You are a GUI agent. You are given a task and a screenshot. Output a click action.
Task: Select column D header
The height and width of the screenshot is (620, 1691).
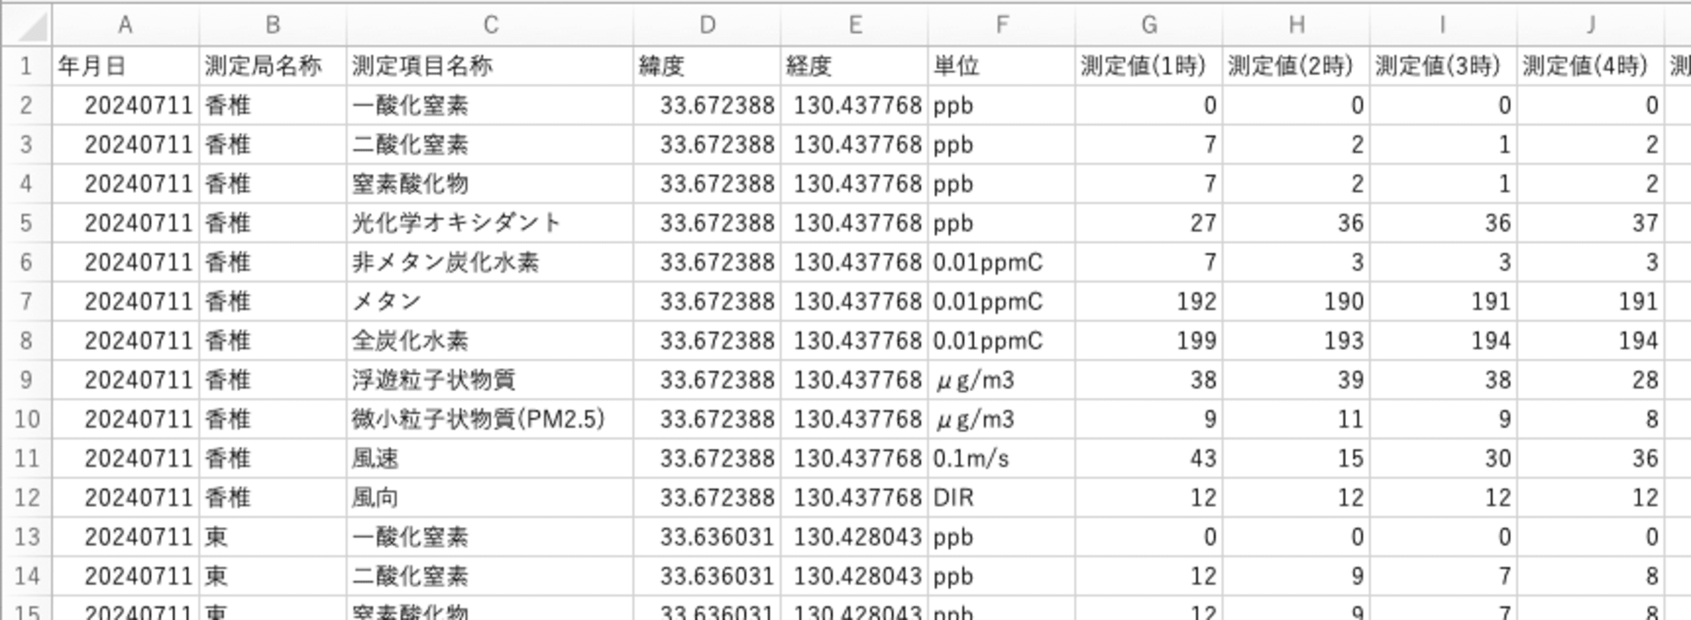[x=707, y=24]
